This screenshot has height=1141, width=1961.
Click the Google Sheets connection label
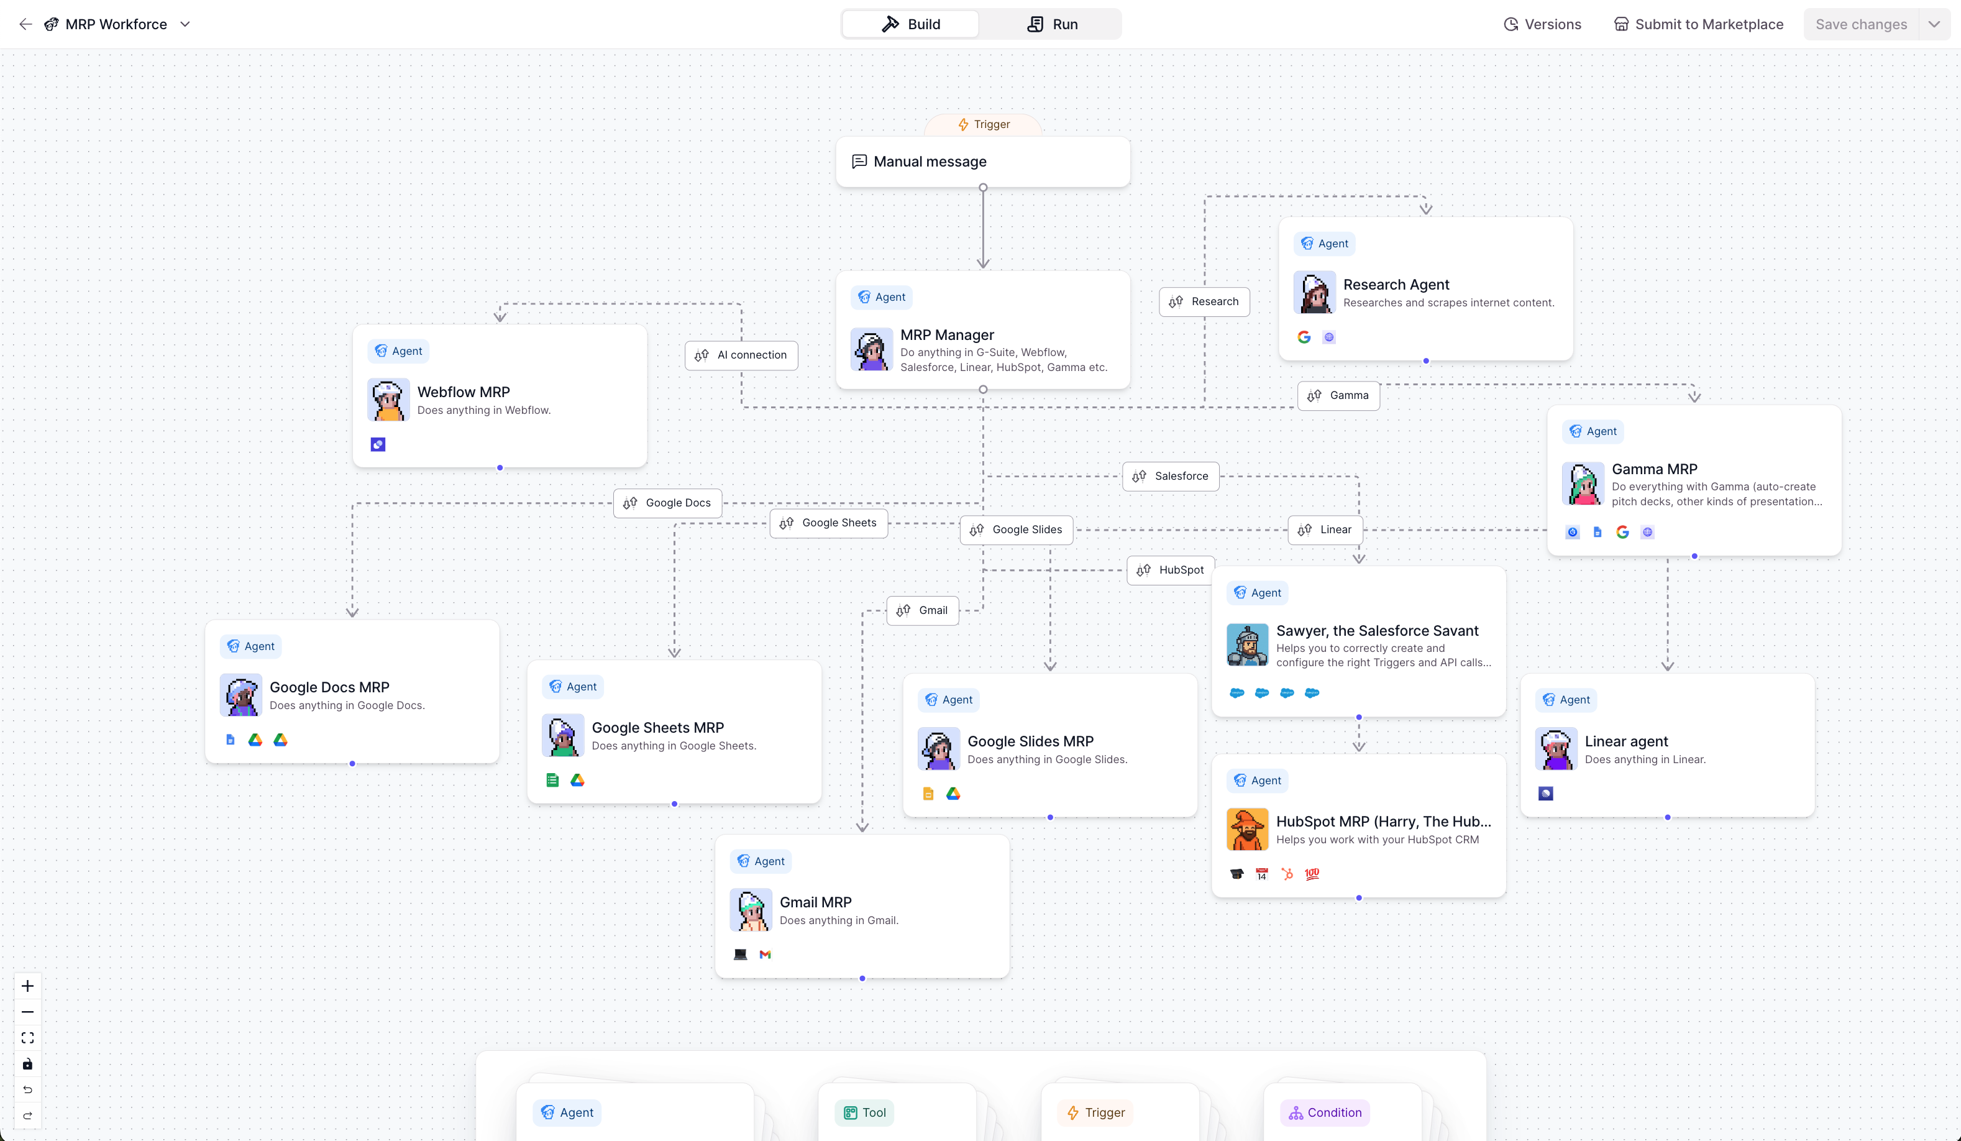click(828, 523)
